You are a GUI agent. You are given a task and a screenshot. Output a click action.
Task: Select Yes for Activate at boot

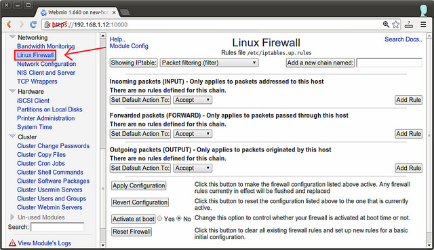pos(159,218)
